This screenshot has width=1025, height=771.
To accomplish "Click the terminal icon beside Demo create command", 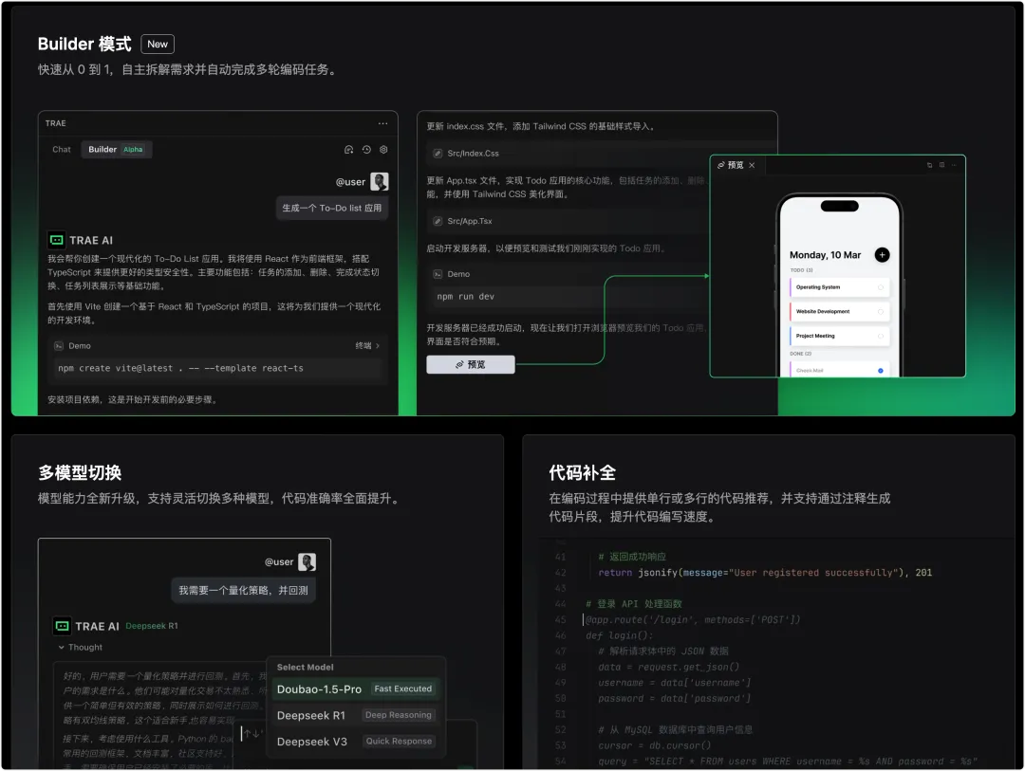I will 59,345.
